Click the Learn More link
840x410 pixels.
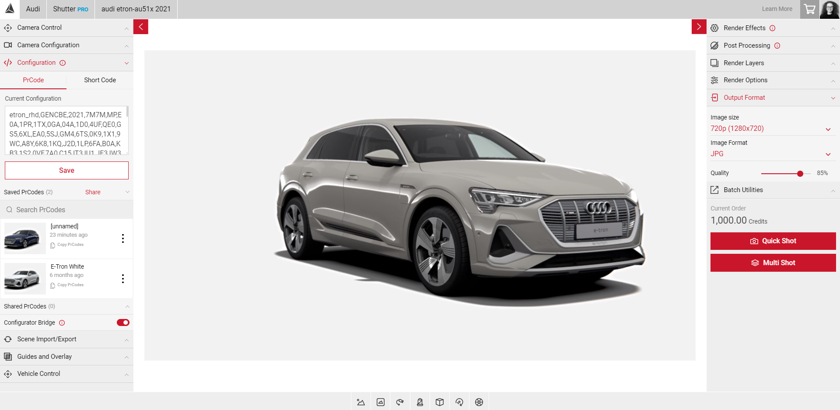point(777,9)
